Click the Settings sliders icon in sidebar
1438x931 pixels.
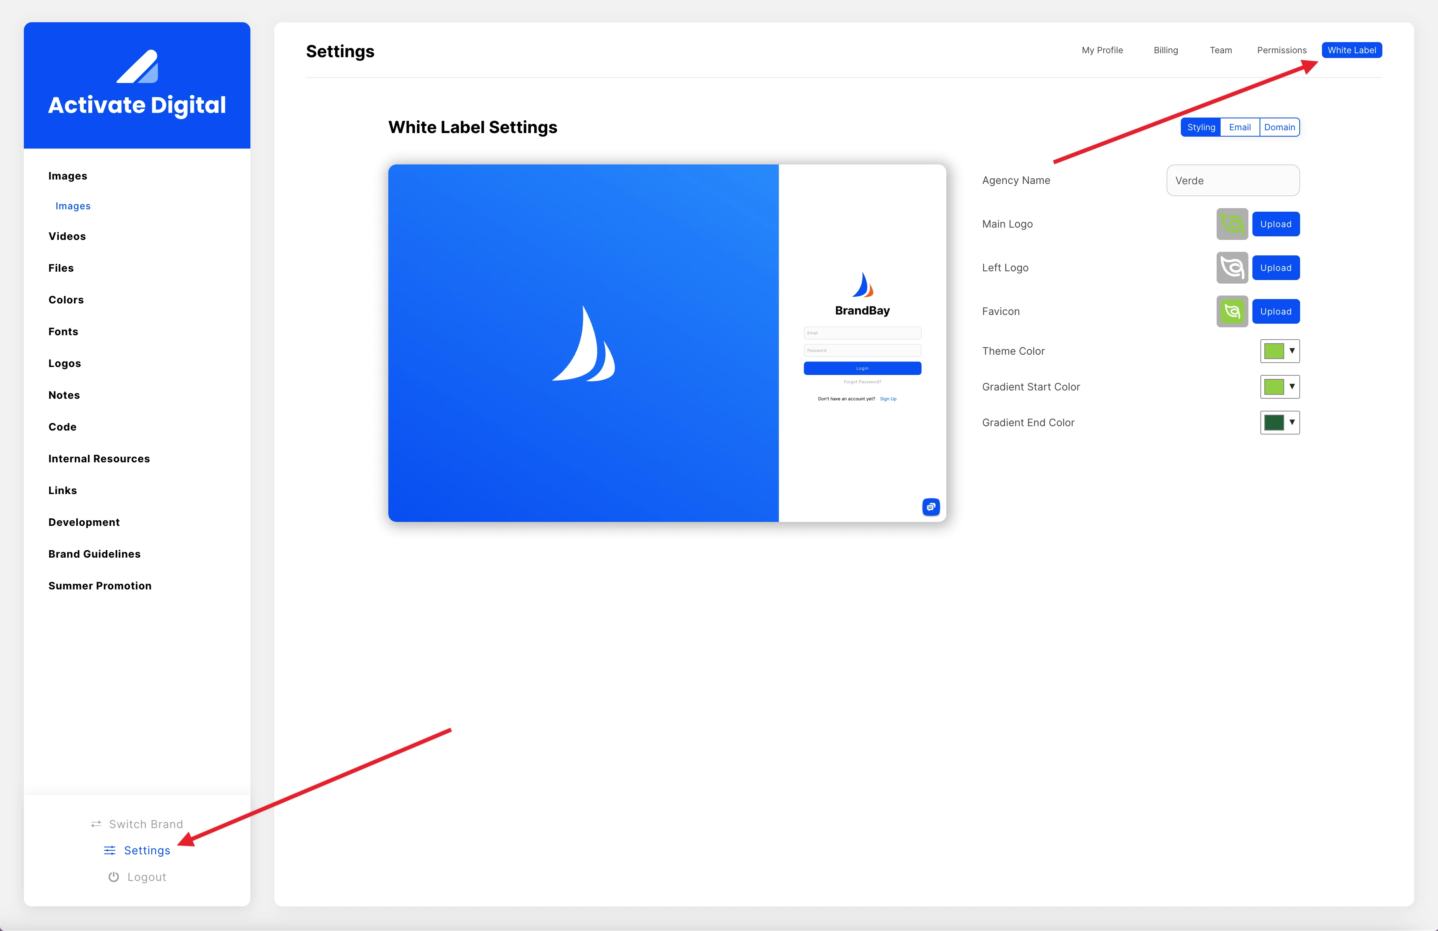[109, 850]
